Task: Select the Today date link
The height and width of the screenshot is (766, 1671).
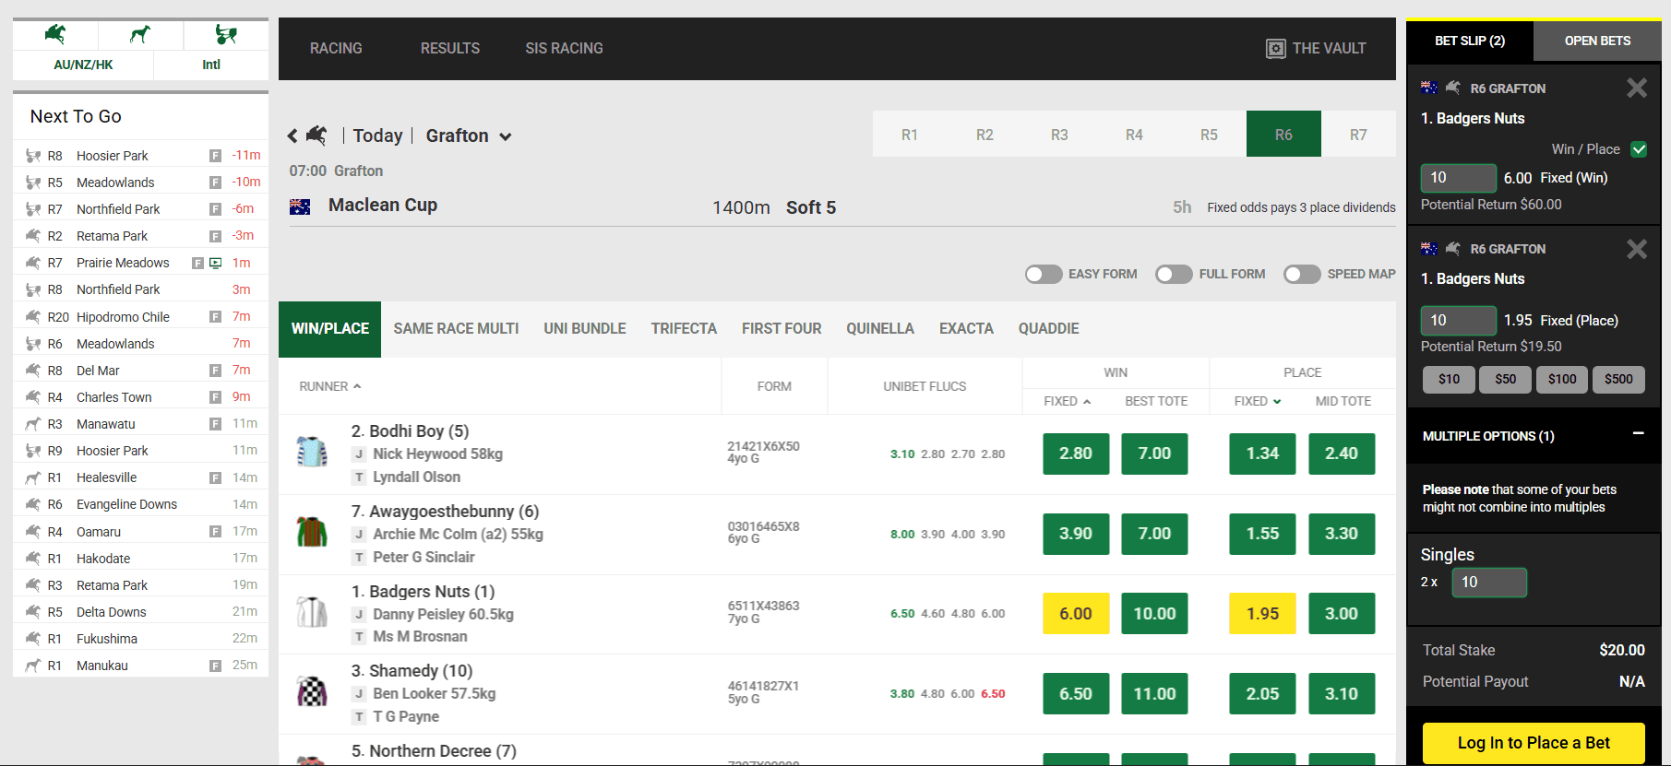Action: coord(377,136)
